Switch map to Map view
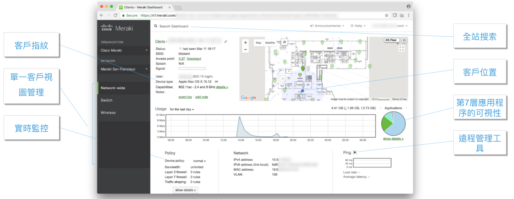The image size is (514, 199). coord(258,43)
